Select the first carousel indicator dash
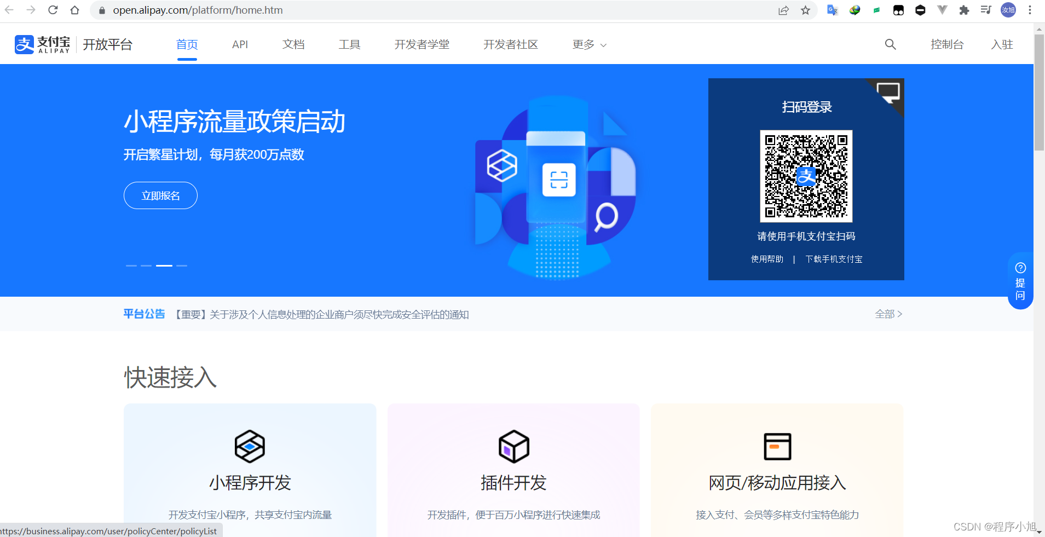 point(131,265)
